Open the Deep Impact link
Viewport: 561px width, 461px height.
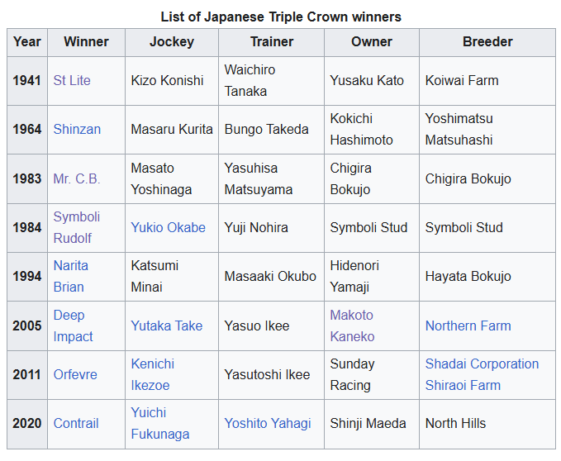(x=73, y=326)
